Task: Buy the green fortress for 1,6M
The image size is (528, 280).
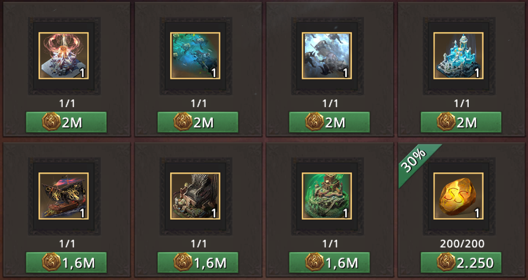Action: (329, 262)
